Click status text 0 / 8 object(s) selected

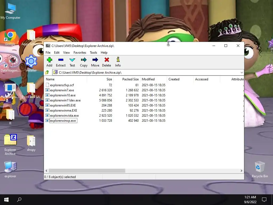(60, 177)
